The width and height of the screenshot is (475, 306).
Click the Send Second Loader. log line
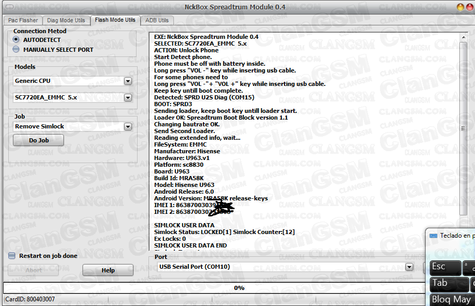184,131
